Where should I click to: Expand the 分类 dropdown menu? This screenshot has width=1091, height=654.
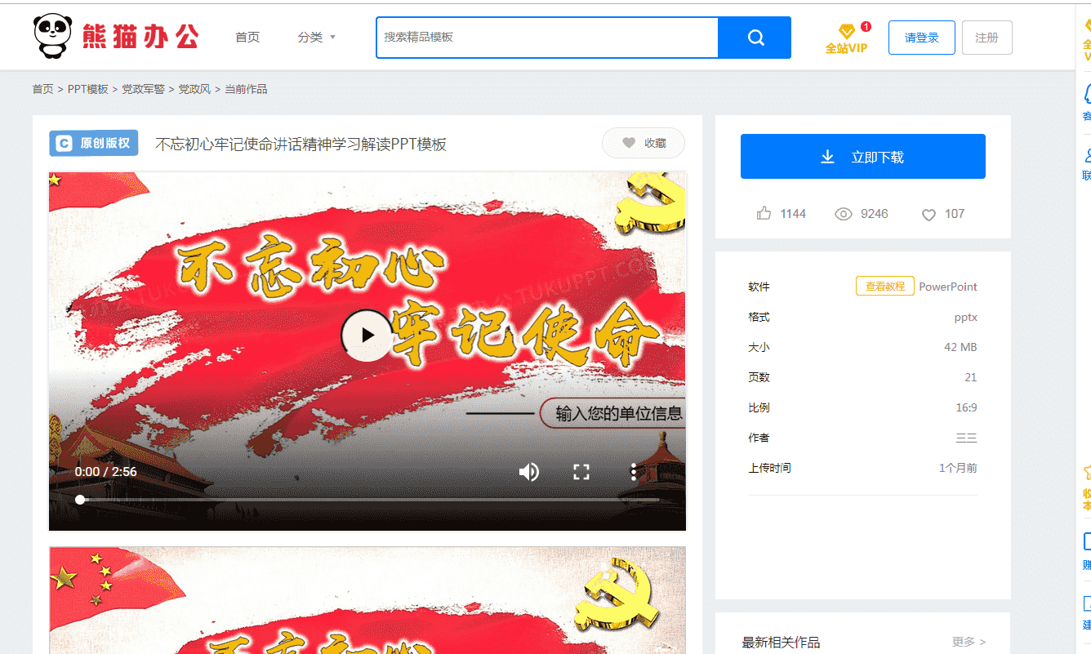(x=317, y=38)
